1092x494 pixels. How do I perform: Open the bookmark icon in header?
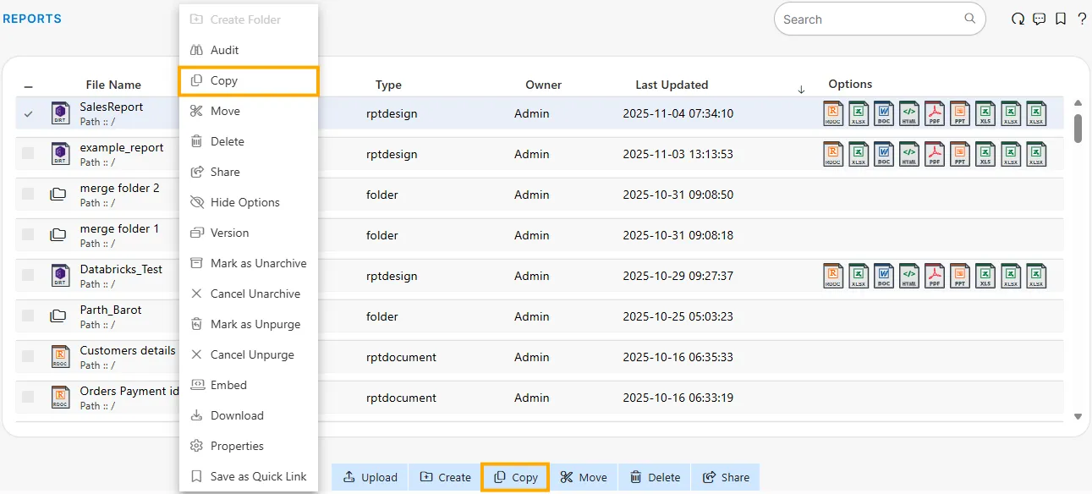(1061, 19)
